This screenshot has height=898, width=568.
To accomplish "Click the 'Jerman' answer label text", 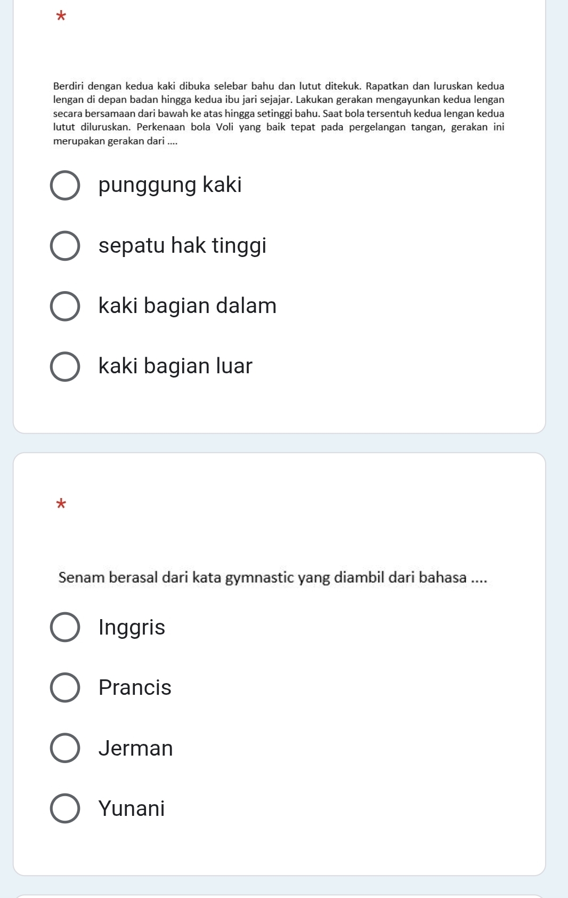I will click(x=136, y=748).
